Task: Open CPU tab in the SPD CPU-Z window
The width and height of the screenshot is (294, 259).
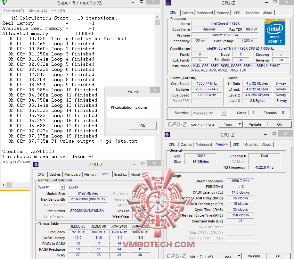Action: pos(41,174)
